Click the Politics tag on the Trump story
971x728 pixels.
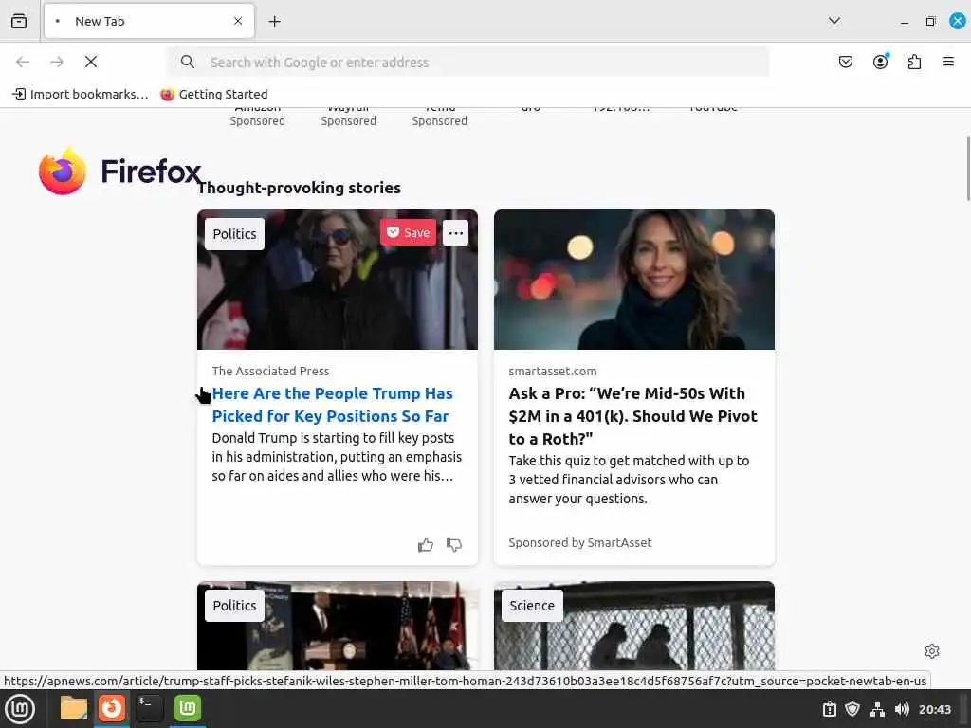pyautogui.click(x=234, y=234)
